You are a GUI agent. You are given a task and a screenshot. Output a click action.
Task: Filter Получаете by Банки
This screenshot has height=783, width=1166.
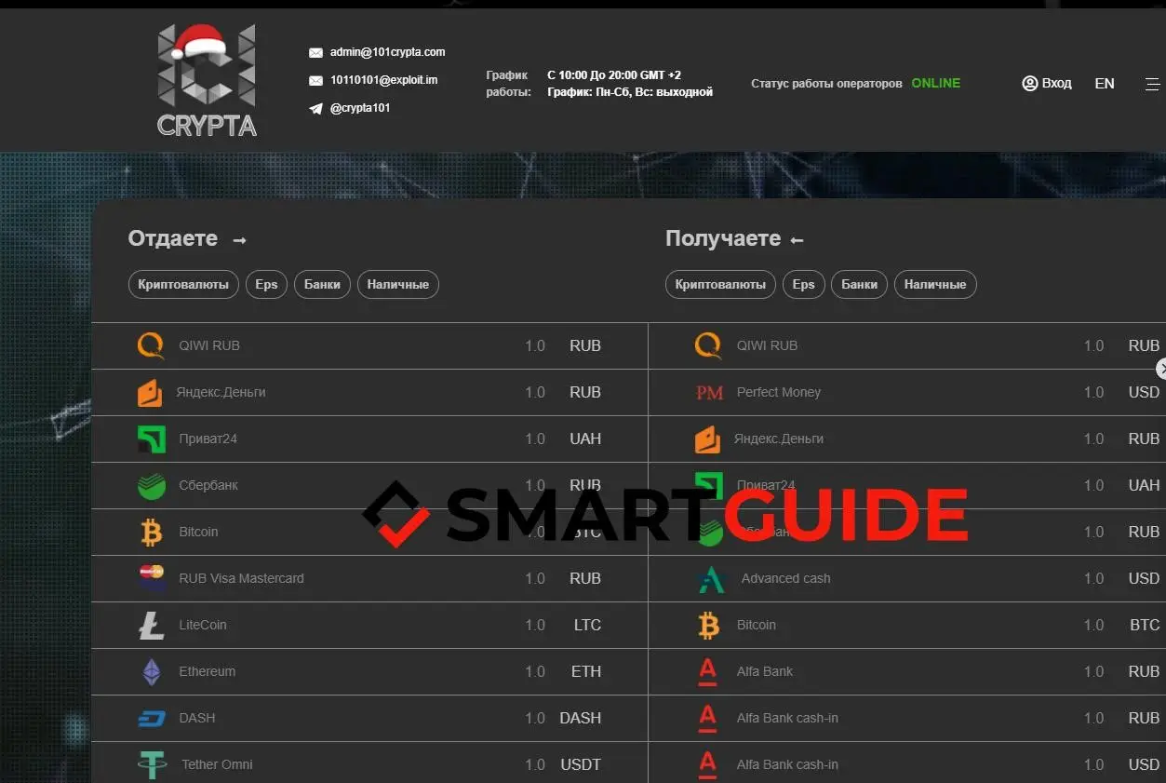pyautogui.click(x=859, y=285)
